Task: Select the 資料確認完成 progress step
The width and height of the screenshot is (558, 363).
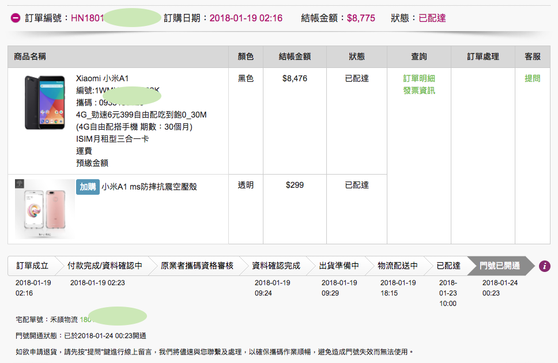Action: 276,266
